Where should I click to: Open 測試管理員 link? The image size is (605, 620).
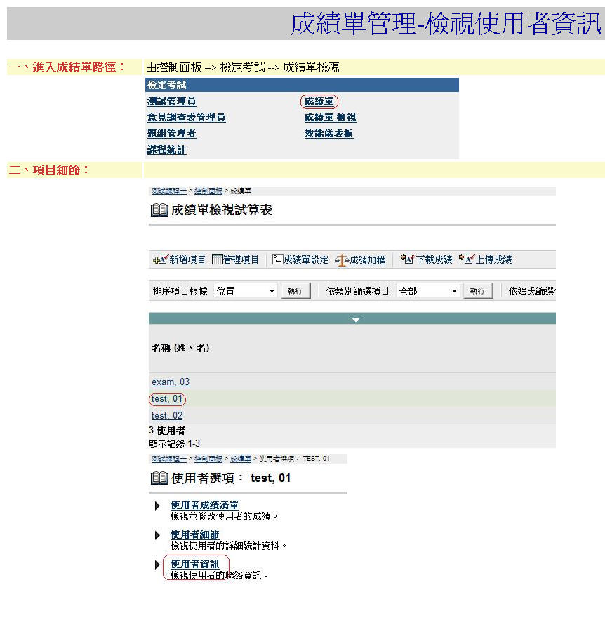171,102
